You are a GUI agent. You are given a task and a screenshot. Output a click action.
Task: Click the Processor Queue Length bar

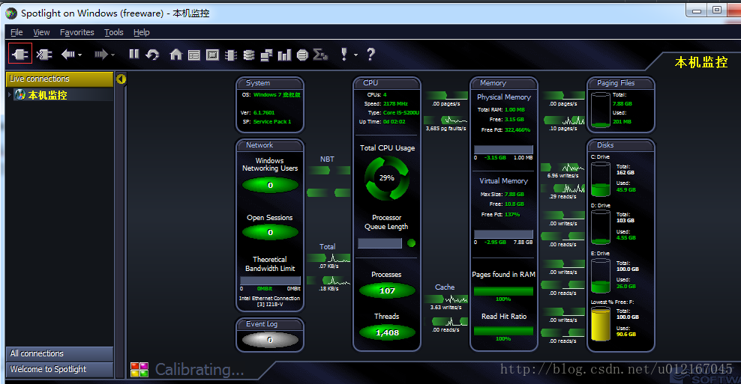coord(380,243)
